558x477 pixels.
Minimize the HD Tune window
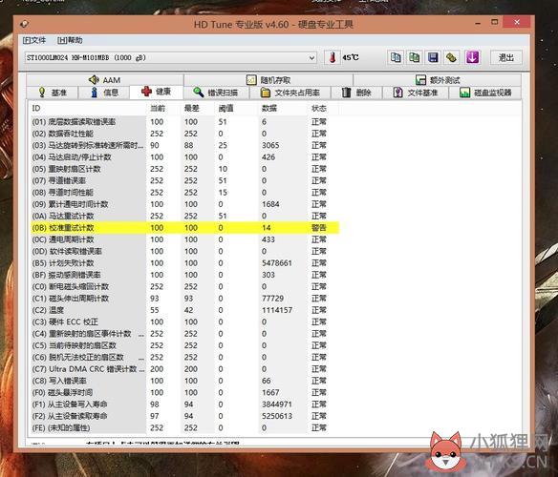click(478, 23)
